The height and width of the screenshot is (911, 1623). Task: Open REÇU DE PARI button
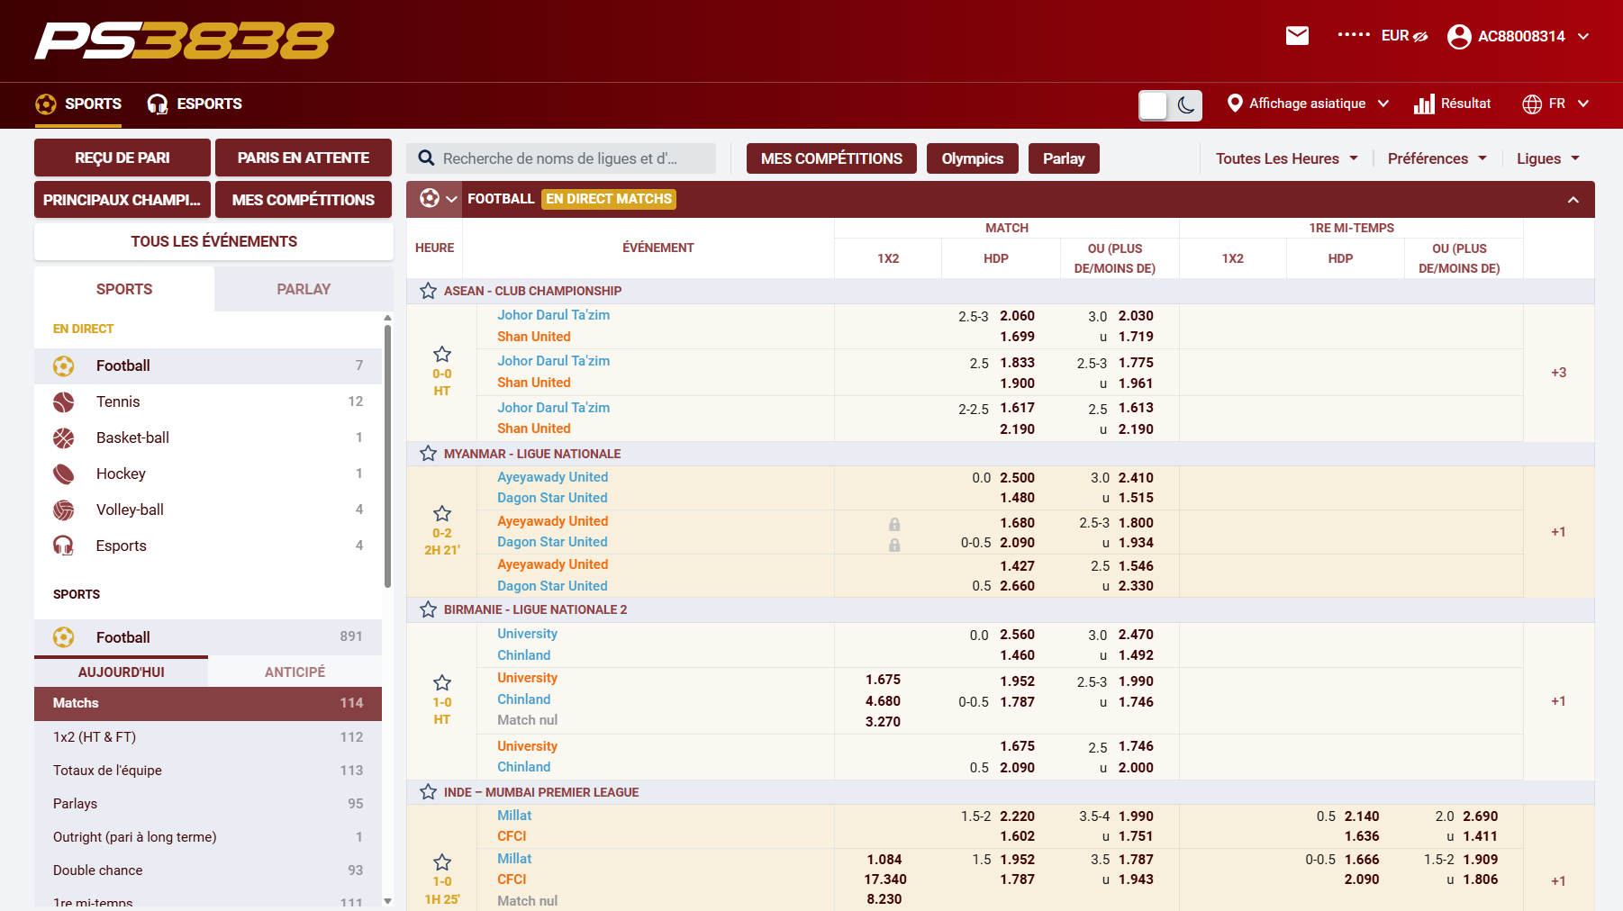coord(122,158)
